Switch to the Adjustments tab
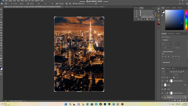 [x=171, y=34]
